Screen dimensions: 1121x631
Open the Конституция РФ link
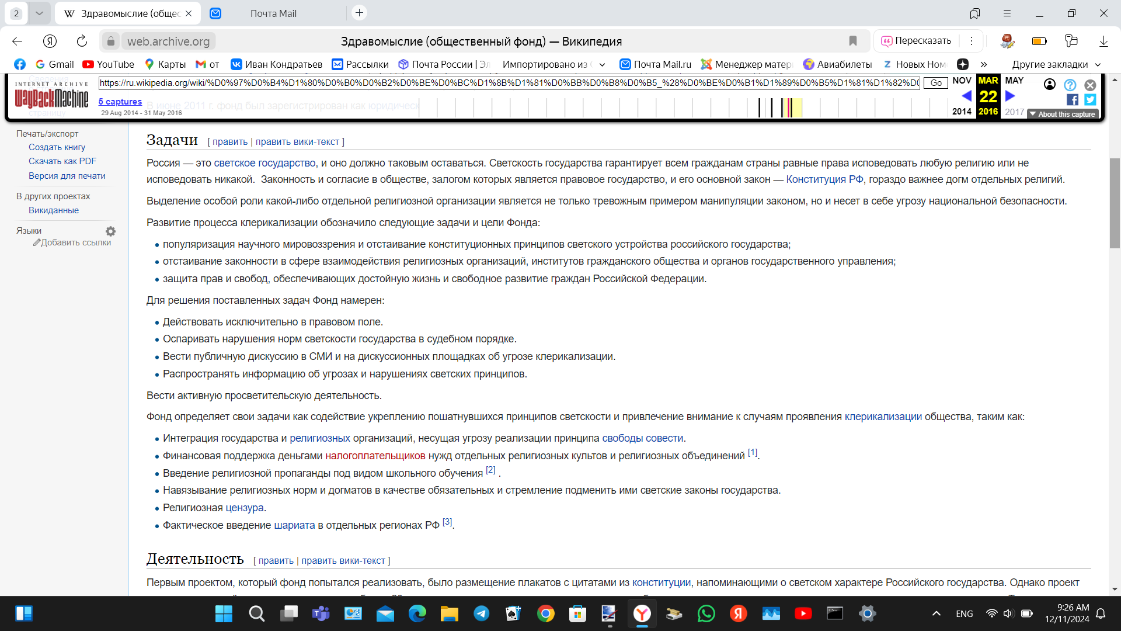click(824, 179)
